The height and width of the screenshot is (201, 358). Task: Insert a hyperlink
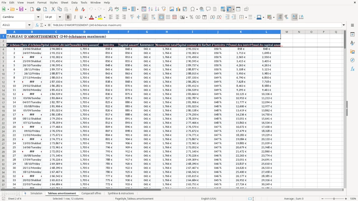(x=202, y=9)
